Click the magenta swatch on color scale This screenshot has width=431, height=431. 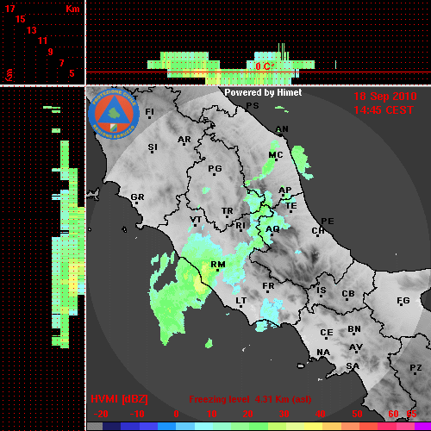coord(422,427)
